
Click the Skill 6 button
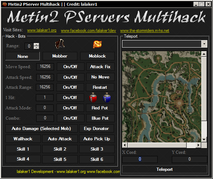pyautogui.click(x=97, y=159)
